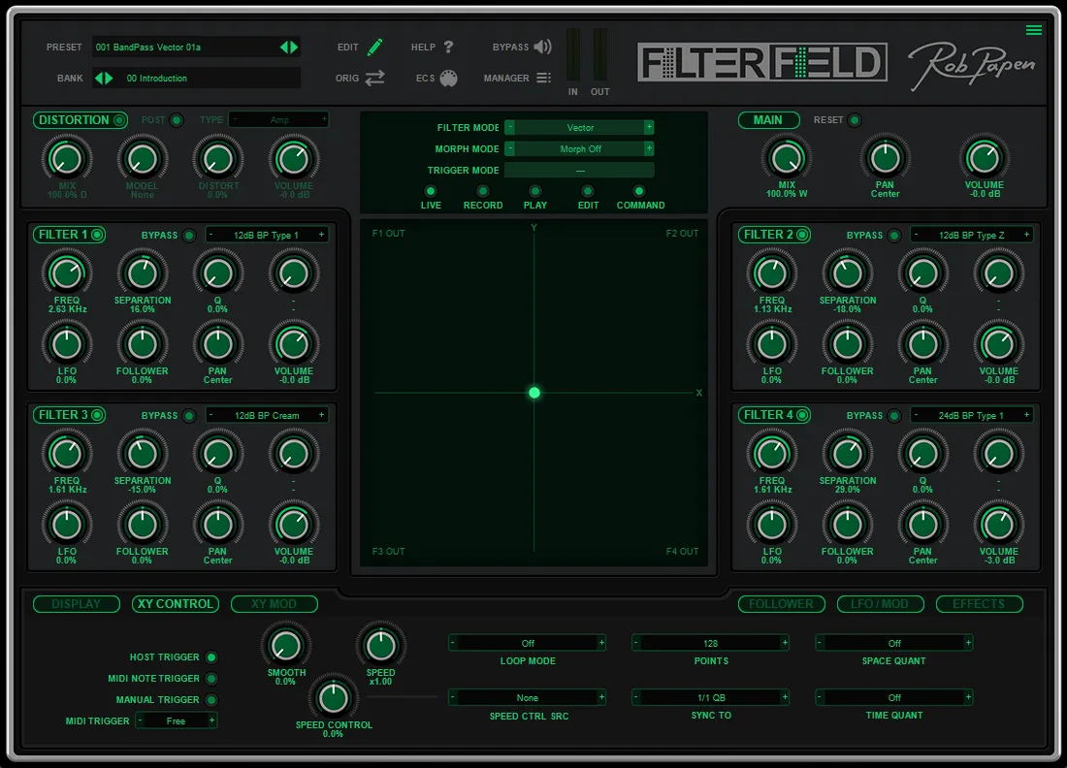Image resolution: width=1067 pixels, height=768 pixels.
Task: Click the Main Mix knob
Action: (787, 158)
